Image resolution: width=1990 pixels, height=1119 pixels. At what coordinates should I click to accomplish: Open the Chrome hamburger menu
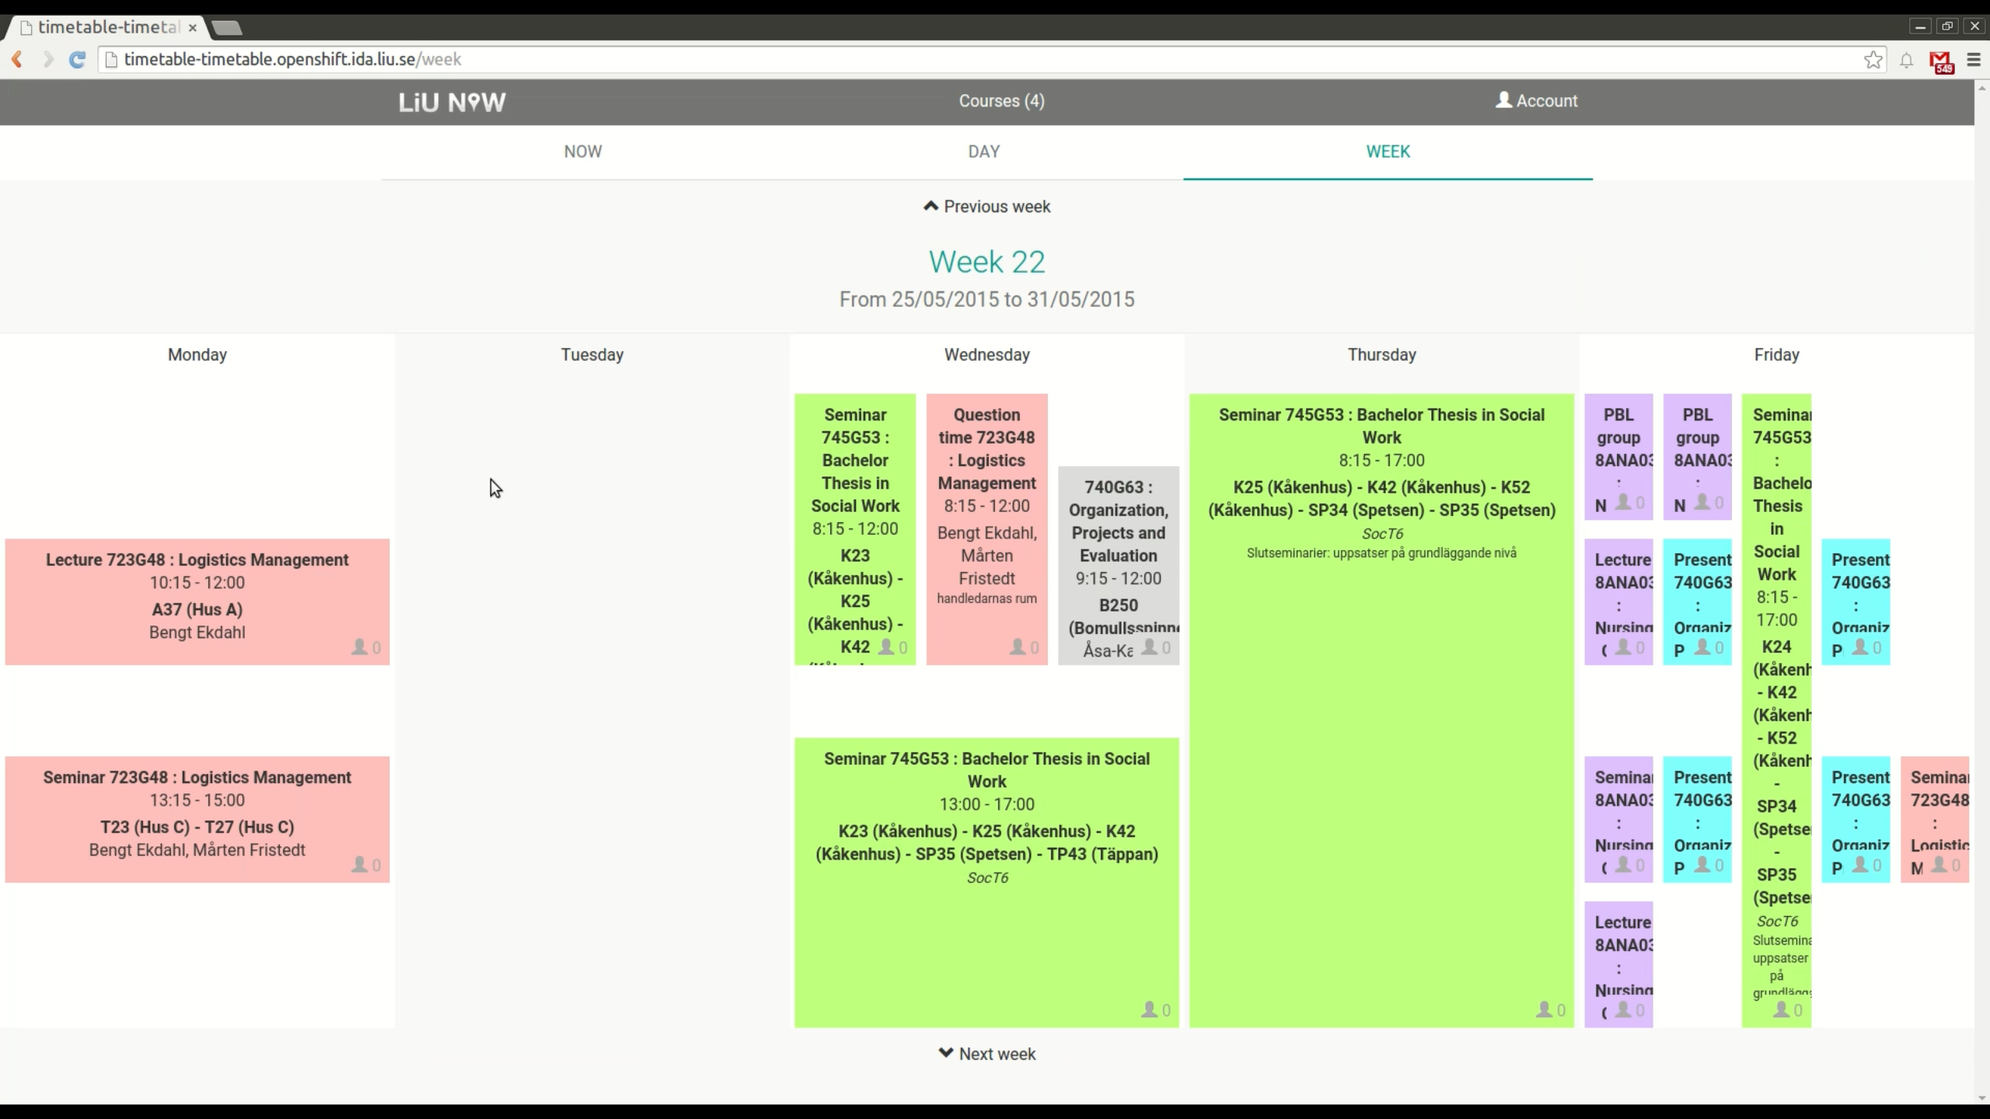click(x=1973, y=60)
